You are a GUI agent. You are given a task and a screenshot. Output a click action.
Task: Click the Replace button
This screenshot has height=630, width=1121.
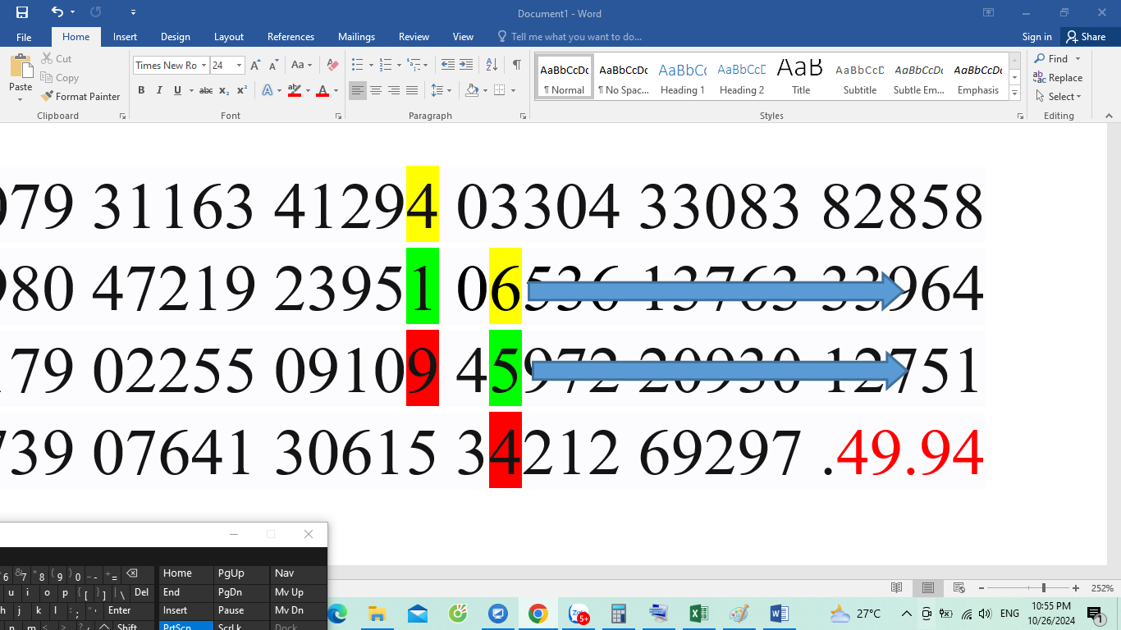pos(1058,78)
